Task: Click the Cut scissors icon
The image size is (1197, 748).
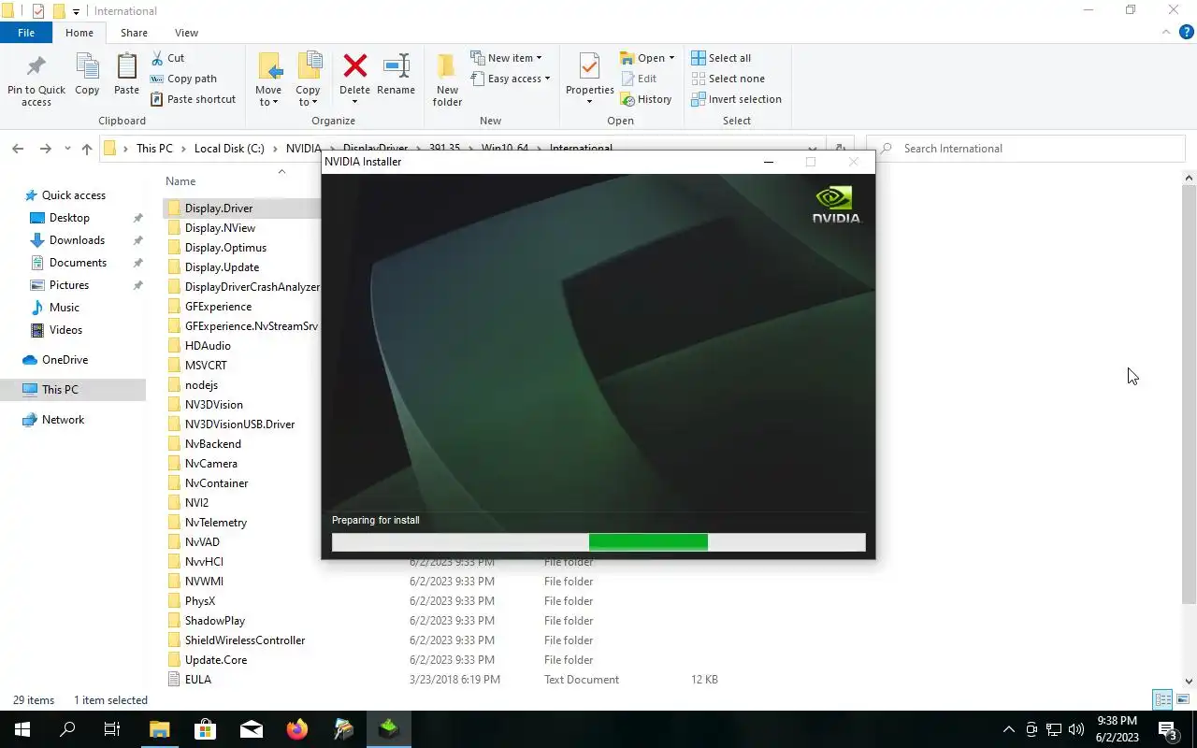Action: pos(157,58)
